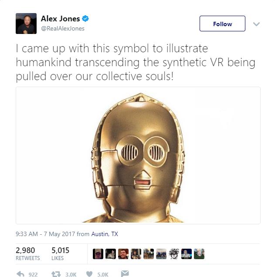Open the Austin, TX location link
The image size is (275, 277).
point(105,234)
